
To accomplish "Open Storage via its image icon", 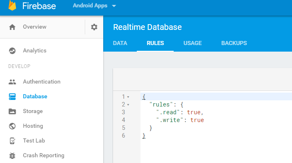I will pyautogui.click(x=12, y=111).
